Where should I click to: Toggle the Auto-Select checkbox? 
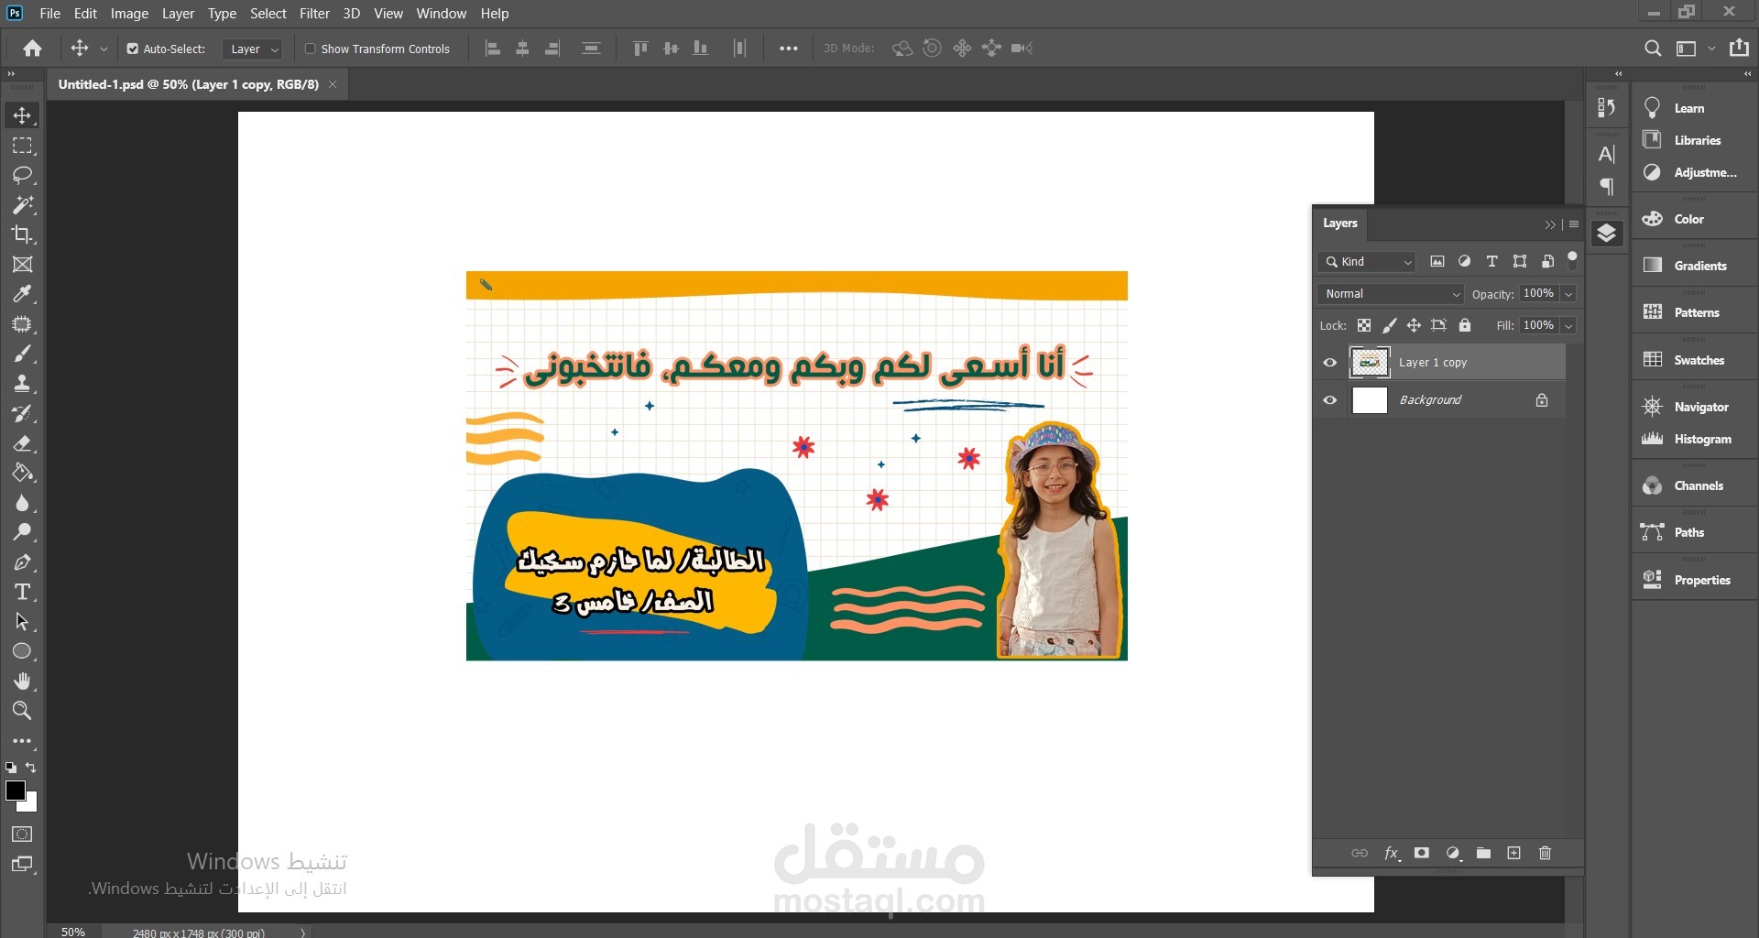click(133, 49)
